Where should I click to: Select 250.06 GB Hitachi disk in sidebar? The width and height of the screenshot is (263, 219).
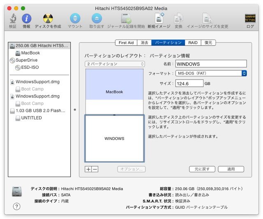pyautogui.click(x=39, y=46)
